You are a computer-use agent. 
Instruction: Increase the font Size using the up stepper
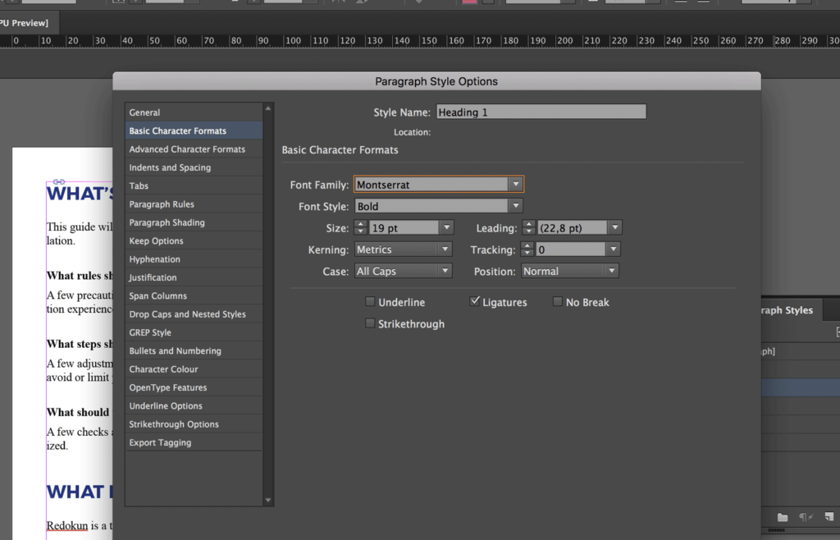click(359, 223)
